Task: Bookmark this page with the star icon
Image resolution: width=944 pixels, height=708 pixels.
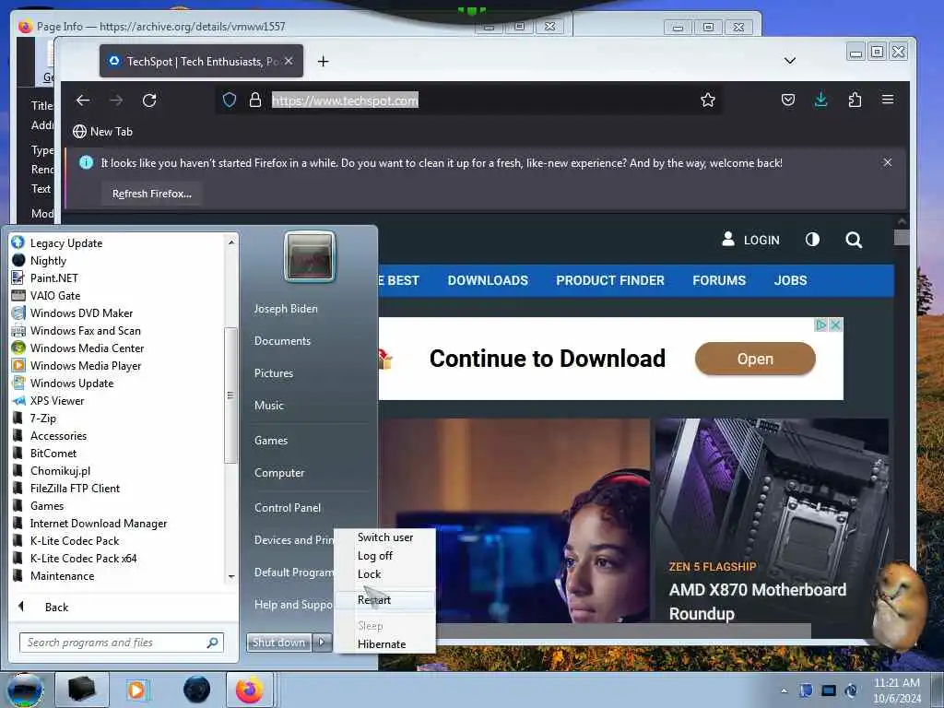Action: (708, 100)
